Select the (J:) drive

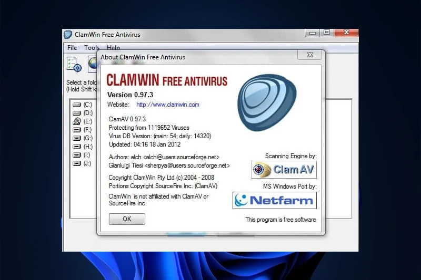[82, 163]
